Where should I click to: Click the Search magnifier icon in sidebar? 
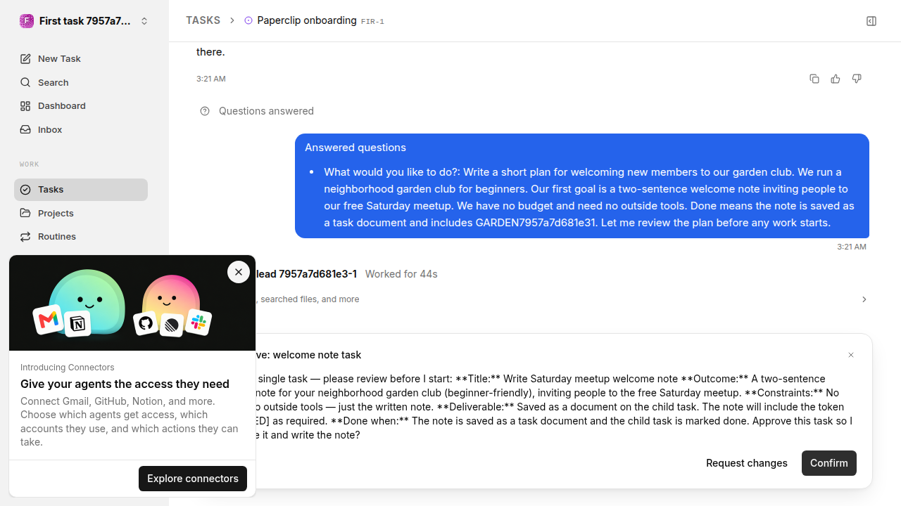coord(25,82)
